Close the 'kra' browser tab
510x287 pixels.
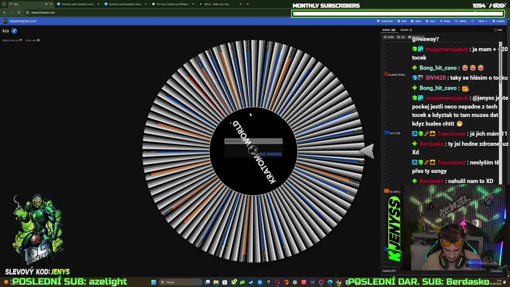(51, 4)
